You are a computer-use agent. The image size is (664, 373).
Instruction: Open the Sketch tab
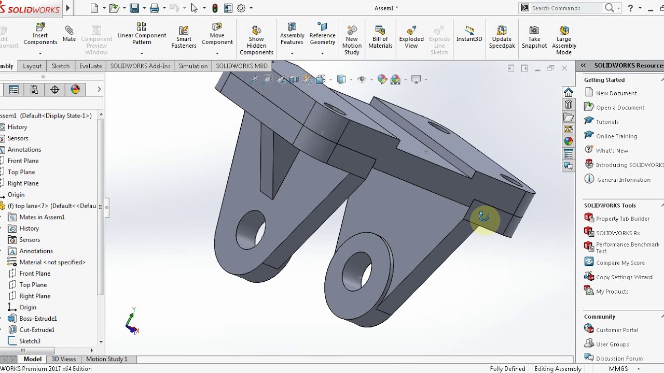(61, 66)
